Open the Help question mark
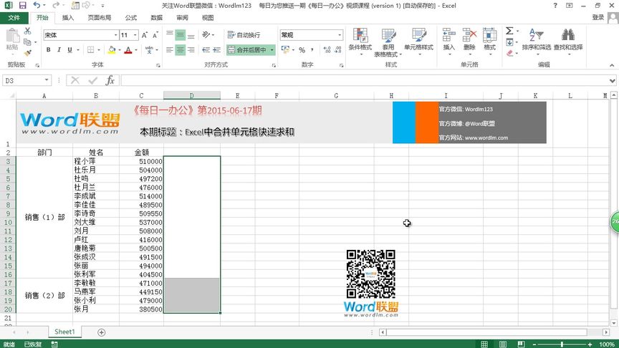The width and height of the screenshot is (619, 348). coord(555,6)
